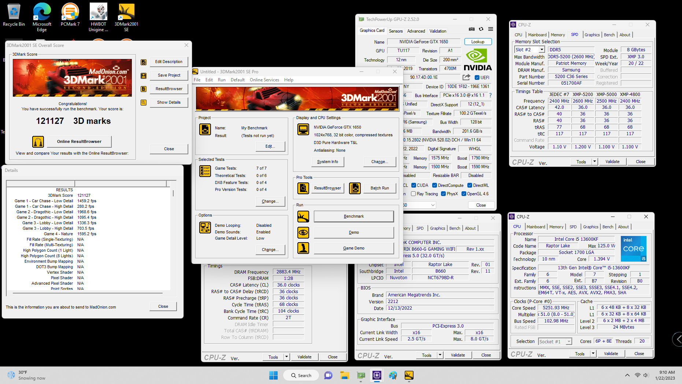Click the Lookup button in GPU-Z

click(478, 42)
